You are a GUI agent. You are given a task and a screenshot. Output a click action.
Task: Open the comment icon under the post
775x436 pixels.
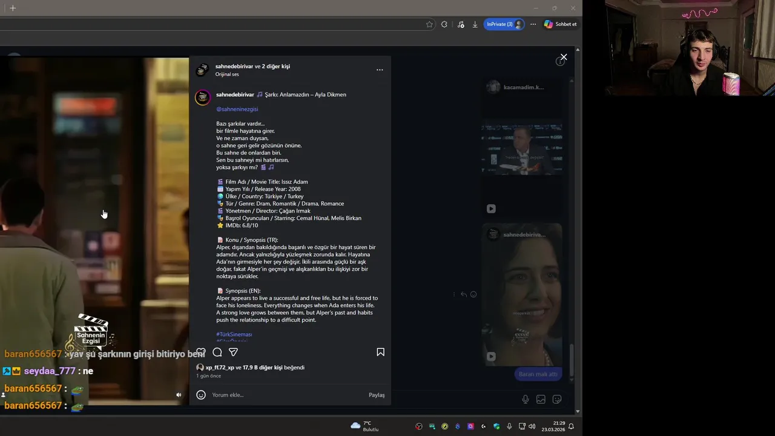pyautogui.click(x=217, y=352)
